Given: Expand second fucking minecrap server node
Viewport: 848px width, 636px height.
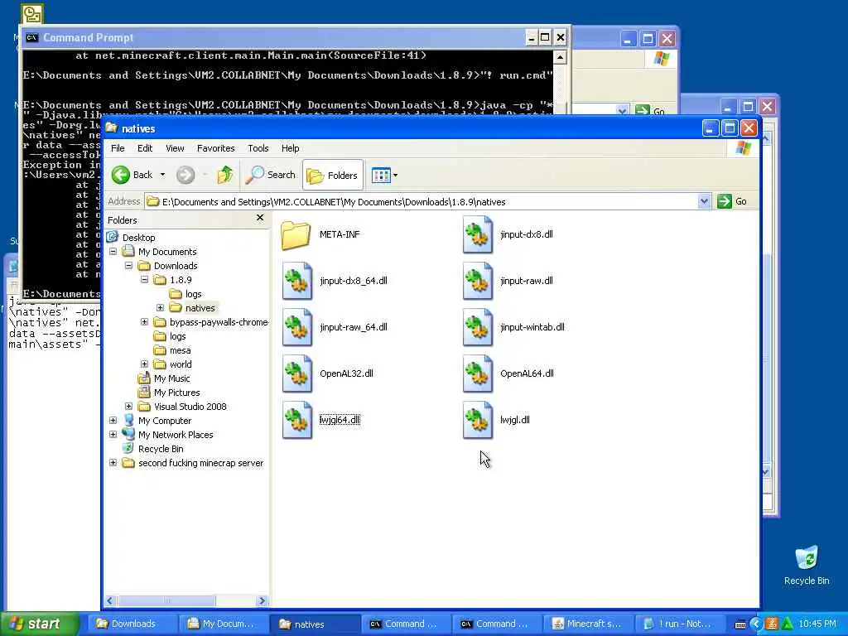Looking at the screenshot, I should 113,462.
